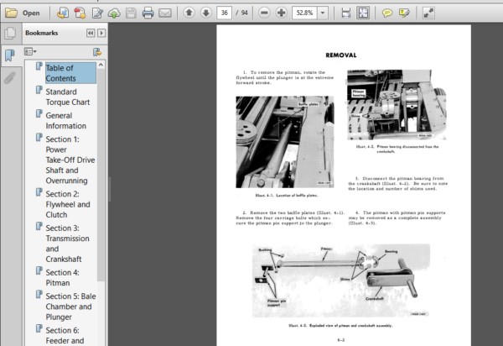Screen dimensions: 503x346
Task: Collapse the Bookmarks panel double-arrow
Action: pos(91,33)
